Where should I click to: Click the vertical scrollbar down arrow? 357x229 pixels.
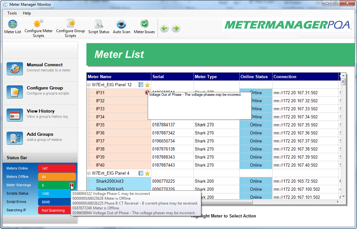tap(343, 197)
